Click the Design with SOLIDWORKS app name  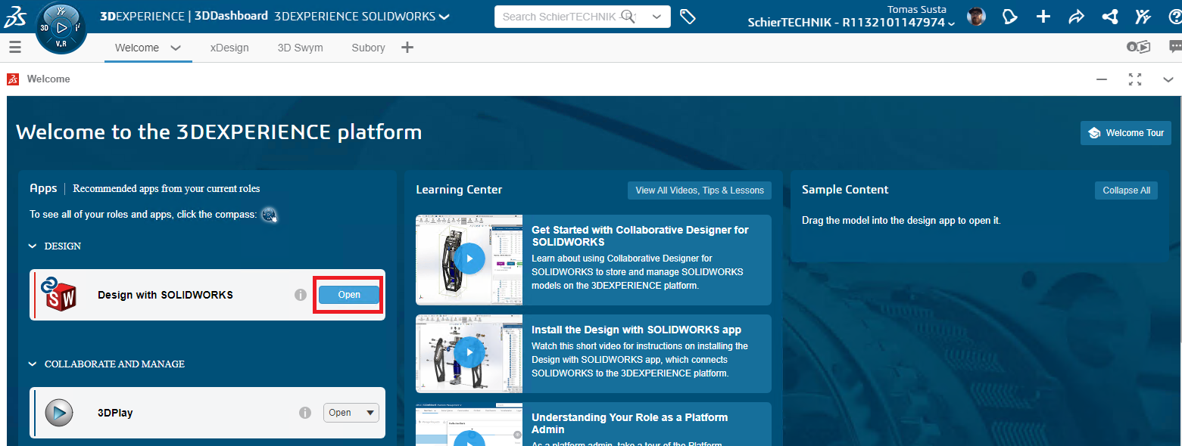[165, 295]
